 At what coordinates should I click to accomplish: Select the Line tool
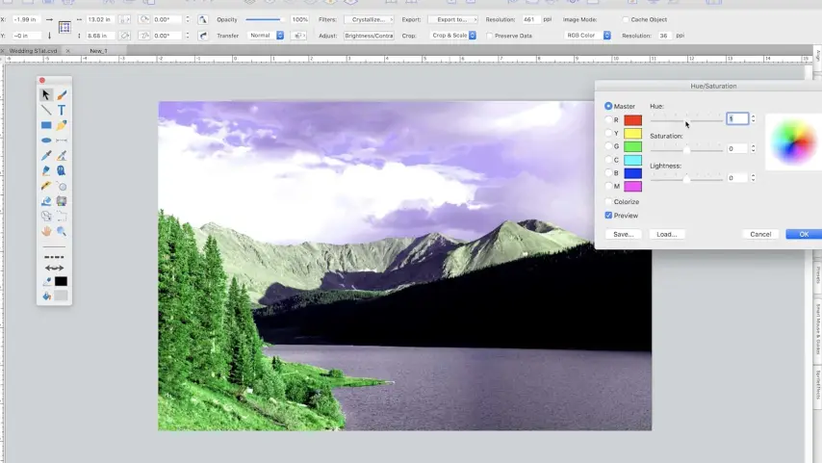pyautogui.click(x=46, y=111)
